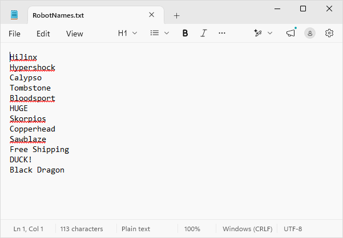Open Notepad settings gear
The height and width of the screenshot is (238, 343).
coord(329,33)
